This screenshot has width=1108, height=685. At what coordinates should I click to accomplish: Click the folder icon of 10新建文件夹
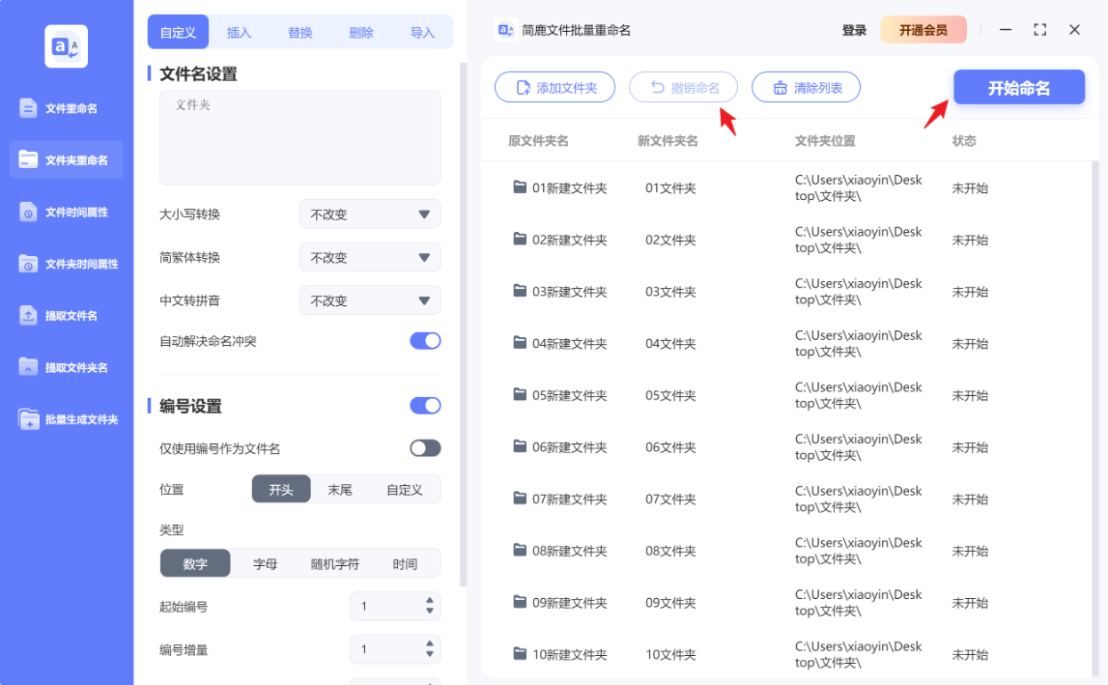(520, 653)
